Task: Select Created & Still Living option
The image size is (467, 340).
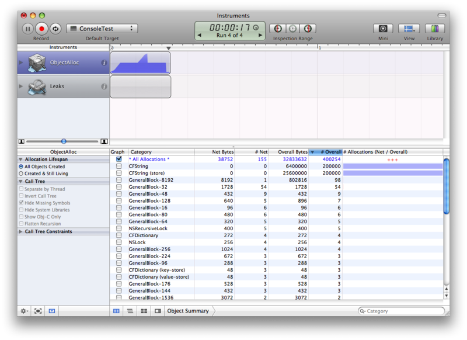Action: 22,174
